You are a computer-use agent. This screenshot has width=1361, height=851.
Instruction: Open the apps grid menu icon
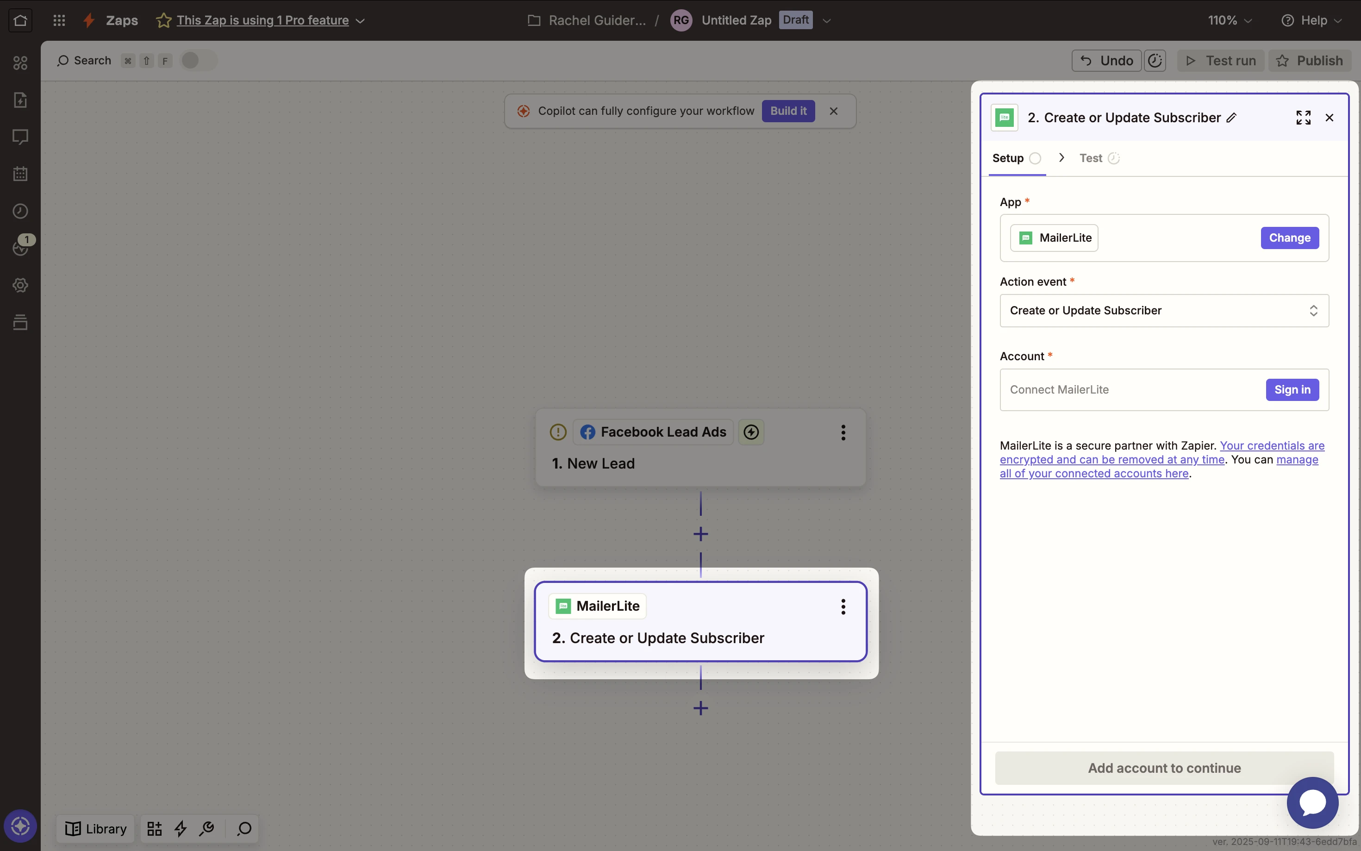point(59,20)
